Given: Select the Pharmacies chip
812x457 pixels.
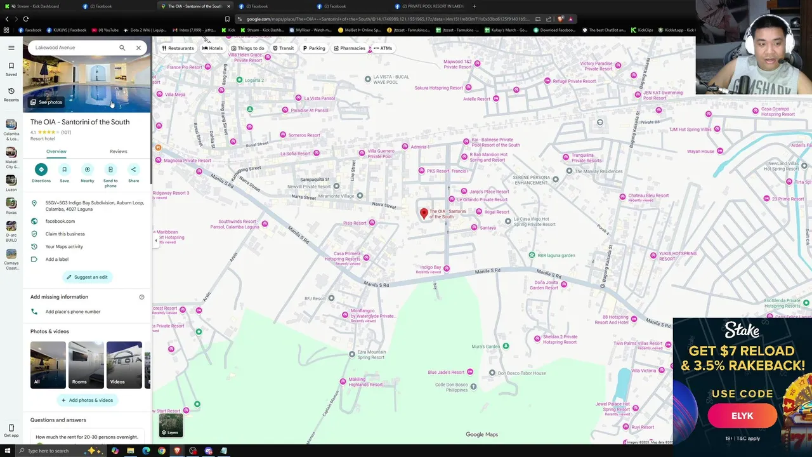Looking at the screenshot, I should (x=350, y=48).
